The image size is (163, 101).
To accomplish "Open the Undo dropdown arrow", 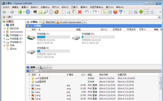I will click(91, 12).
